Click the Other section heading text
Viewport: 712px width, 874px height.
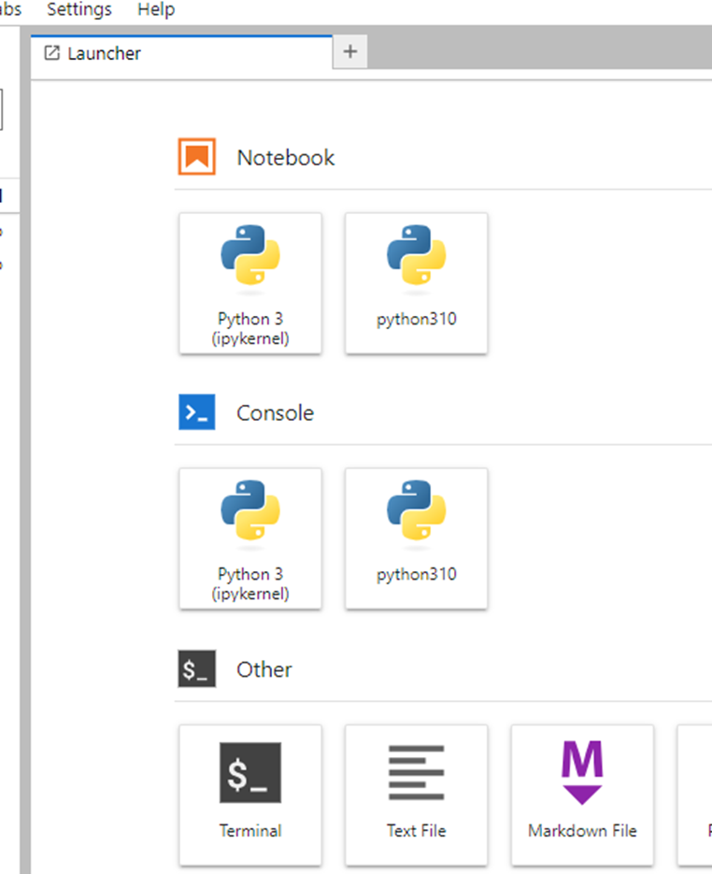(x=263, y=669)
